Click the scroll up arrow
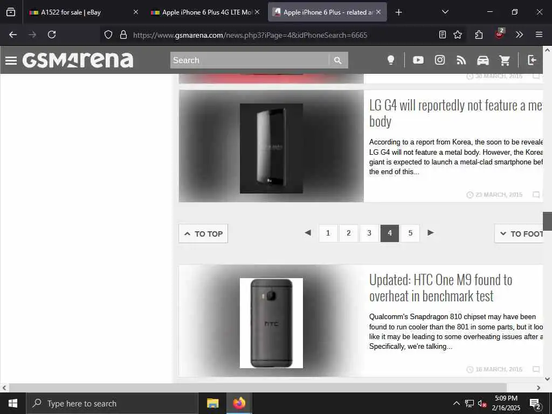 pos(547,50)
